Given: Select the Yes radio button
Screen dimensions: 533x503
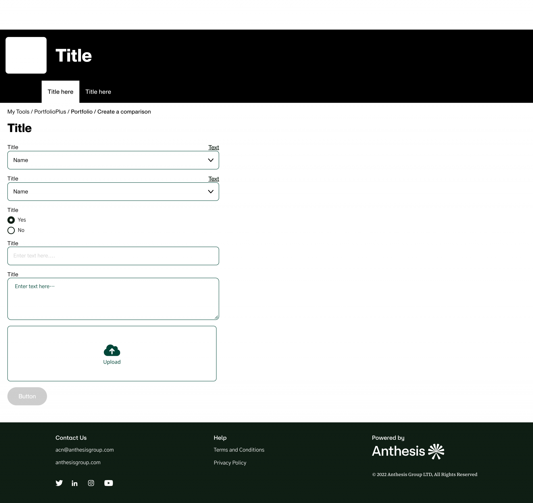Looking at the screenshot, I should (x=11, y=220).
